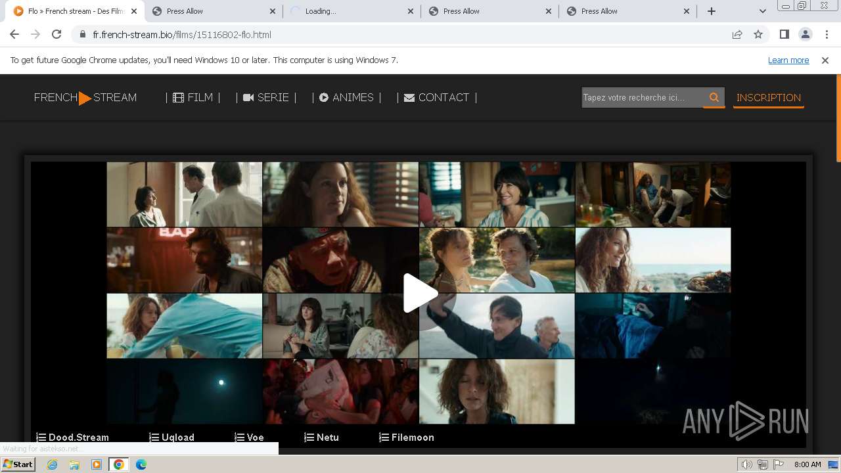Viewport: 841px width, 473px height.
Task: Open the CONTACT page link
Action: pos(437,97)
